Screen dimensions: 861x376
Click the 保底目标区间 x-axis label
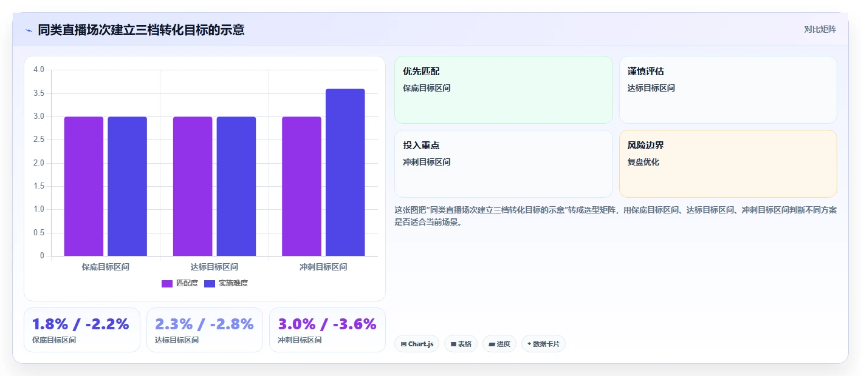tap(106, 267)
